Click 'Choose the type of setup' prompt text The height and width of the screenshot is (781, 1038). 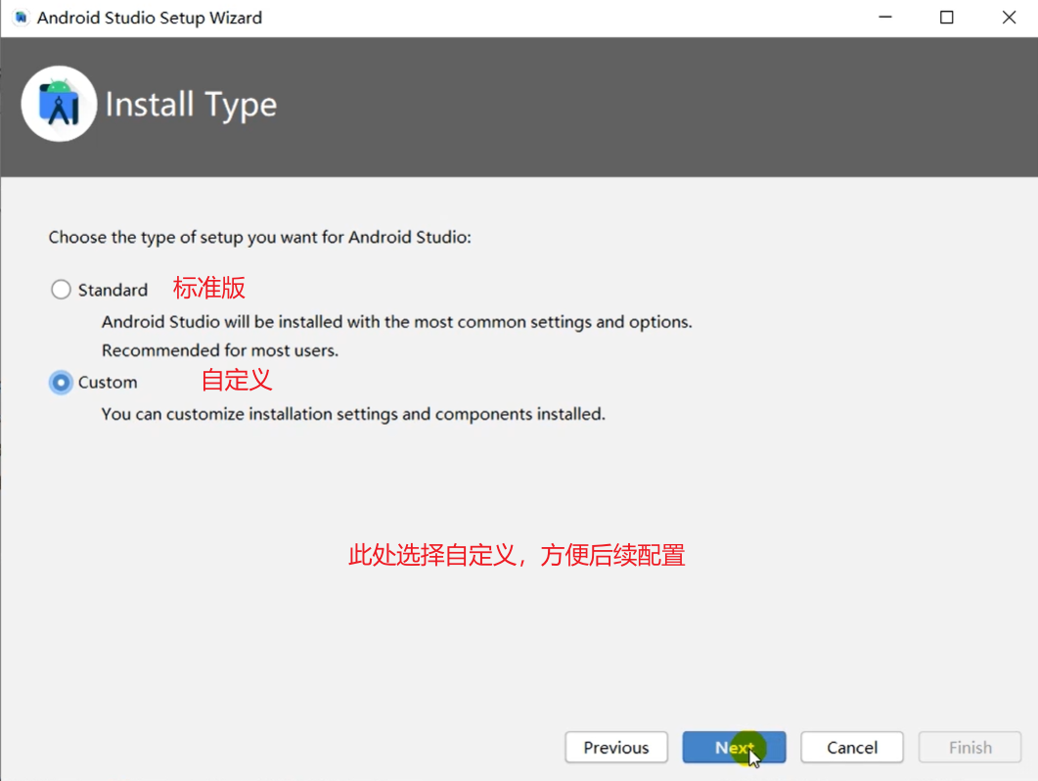pos(259,237)
